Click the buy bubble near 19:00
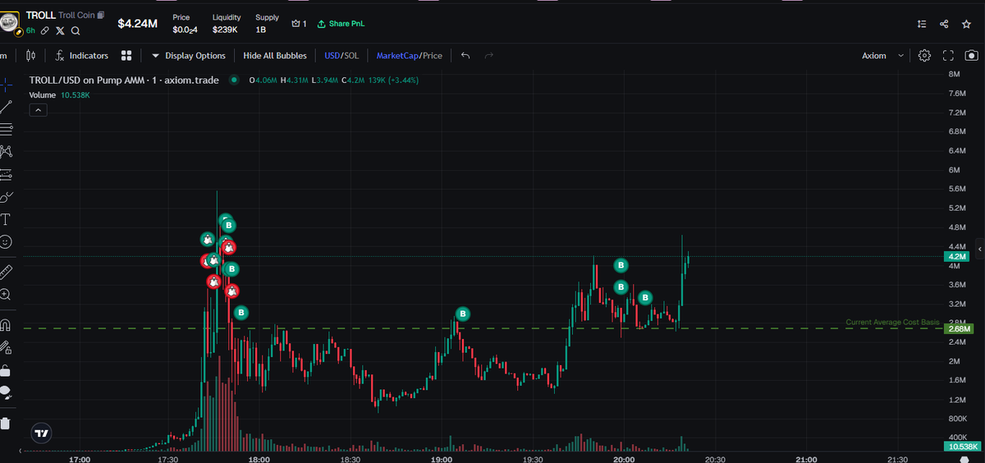The width and height of the screenshot is (985, 463). coord(463,314)
